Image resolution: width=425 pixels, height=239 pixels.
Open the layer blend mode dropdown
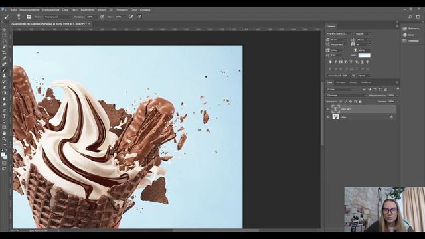coord(347,96)
